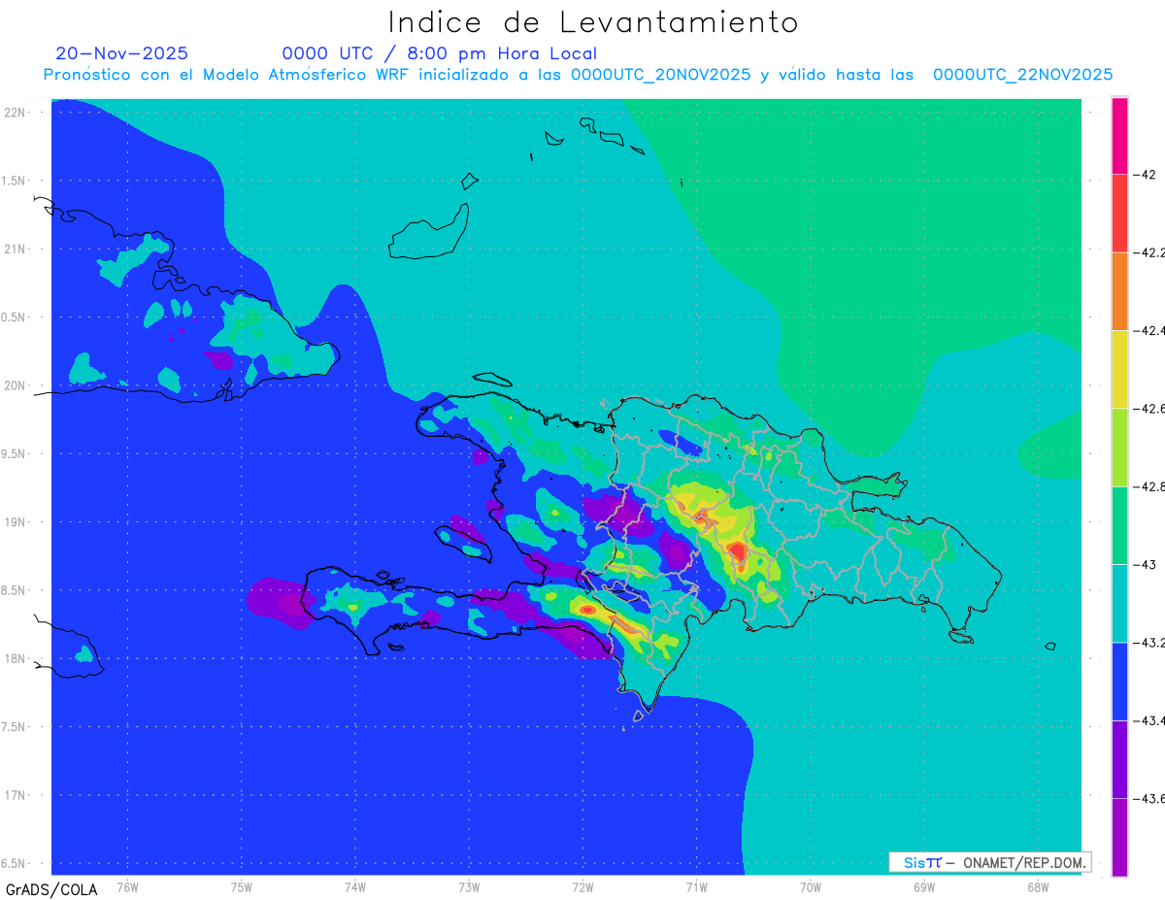Image resolution: width=1165 pixels, height=900 pixels.
Task: Click the '-43.2' color bar label
Action: [1150, 642]
